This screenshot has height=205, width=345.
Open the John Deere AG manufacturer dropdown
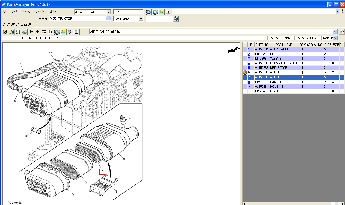click(x=108, y=12)
